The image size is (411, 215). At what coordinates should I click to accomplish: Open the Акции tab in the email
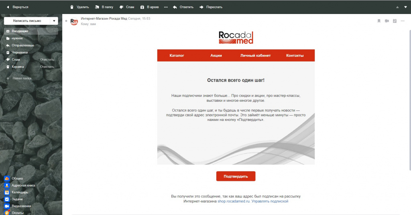[216, 55]
